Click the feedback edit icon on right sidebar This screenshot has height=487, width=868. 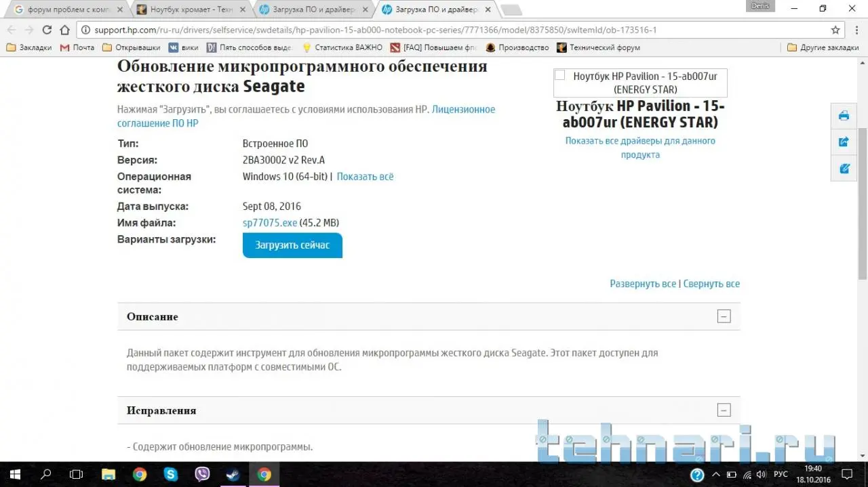tap(844, 169)
